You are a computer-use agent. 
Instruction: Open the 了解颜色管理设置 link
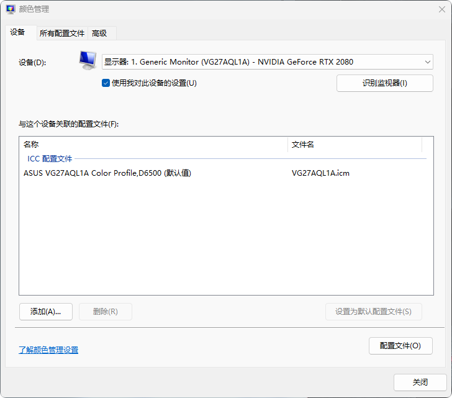[48, 350]
